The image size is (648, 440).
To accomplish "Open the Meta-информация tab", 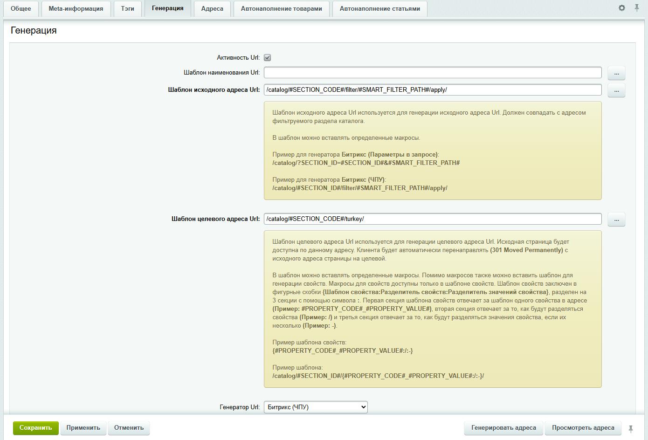I will [76, 8].
